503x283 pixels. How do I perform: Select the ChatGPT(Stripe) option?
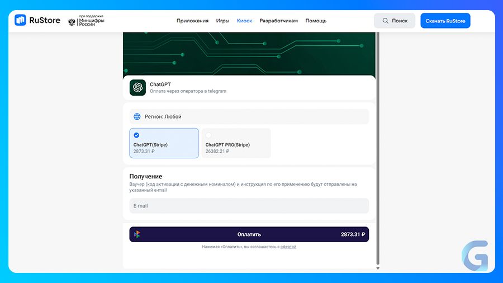[164, 143]
